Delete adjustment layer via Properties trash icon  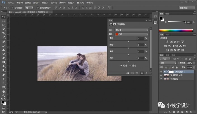146,73
